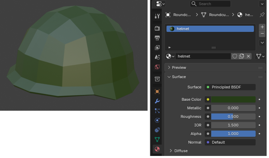Toggle fake user shield for helmet material
269x158 pixels.
235,56
